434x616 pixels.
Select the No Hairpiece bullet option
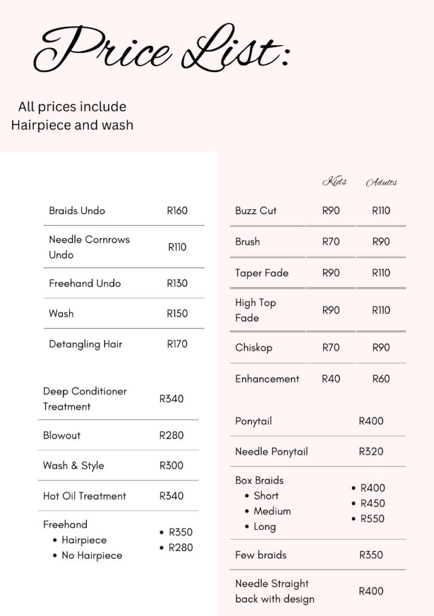click(x=92, y=555)
